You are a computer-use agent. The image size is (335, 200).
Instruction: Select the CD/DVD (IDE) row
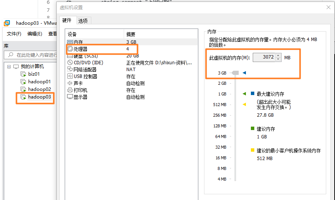(x=131, y=62)
